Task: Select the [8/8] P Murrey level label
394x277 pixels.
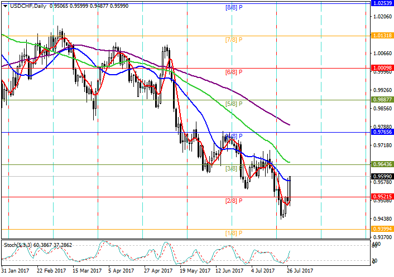Action: 234,8
